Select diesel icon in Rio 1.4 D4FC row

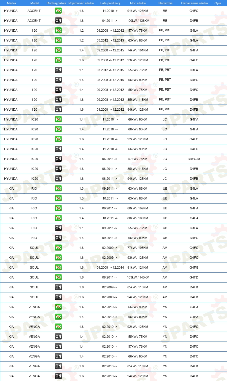[58, 238]
